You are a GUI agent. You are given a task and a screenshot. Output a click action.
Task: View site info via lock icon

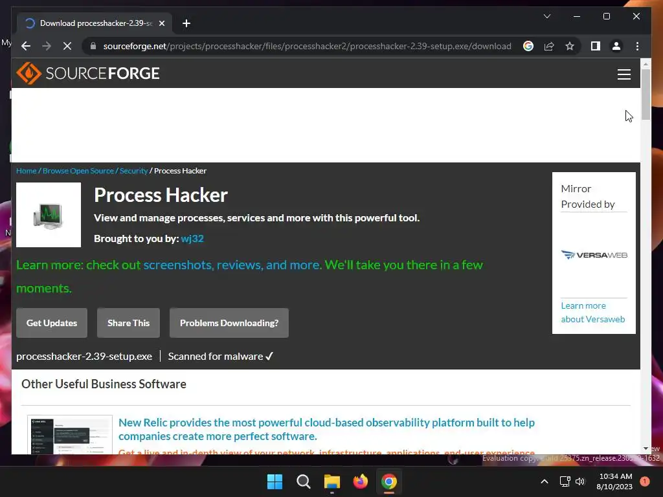click(x=93, y=46)
